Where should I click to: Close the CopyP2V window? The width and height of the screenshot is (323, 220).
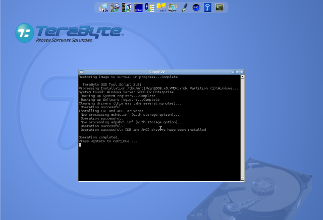click(x=242, y=72)
